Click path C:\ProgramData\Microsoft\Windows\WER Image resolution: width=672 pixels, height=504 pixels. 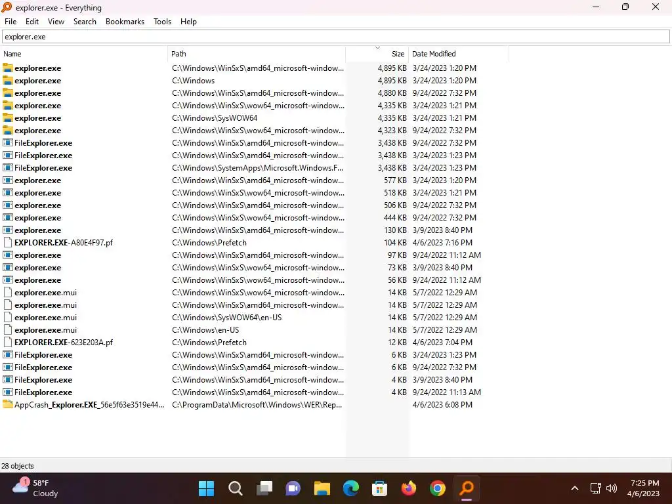(x=257, y=404)
